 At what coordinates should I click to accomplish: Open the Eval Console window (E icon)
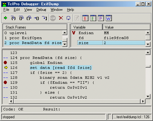tap(93, 18)
